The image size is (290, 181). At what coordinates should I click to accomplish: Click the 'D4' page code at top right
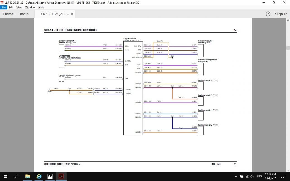tap(235, 30)
